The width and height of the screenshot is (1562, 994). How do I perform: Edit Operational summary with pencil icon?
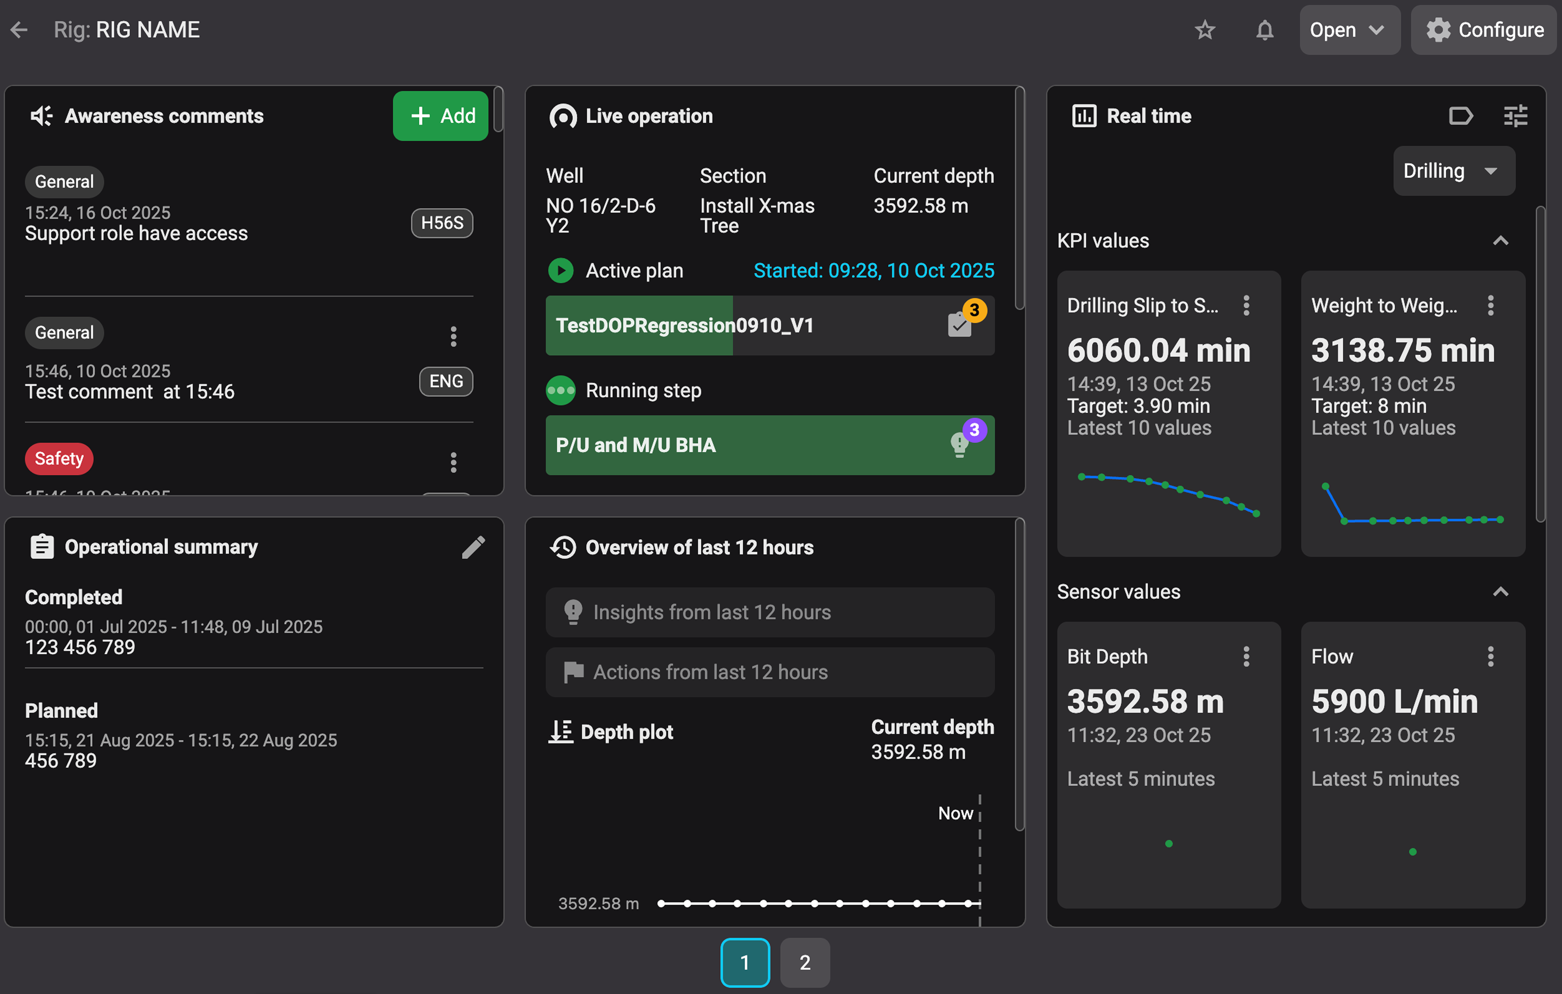click(x=473, y=547)
